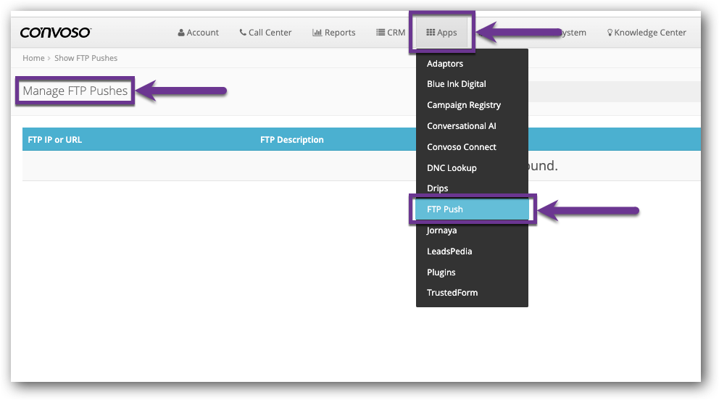
Task: Open TrustedForm from Apps dropdown
Action: pos(472,293)
